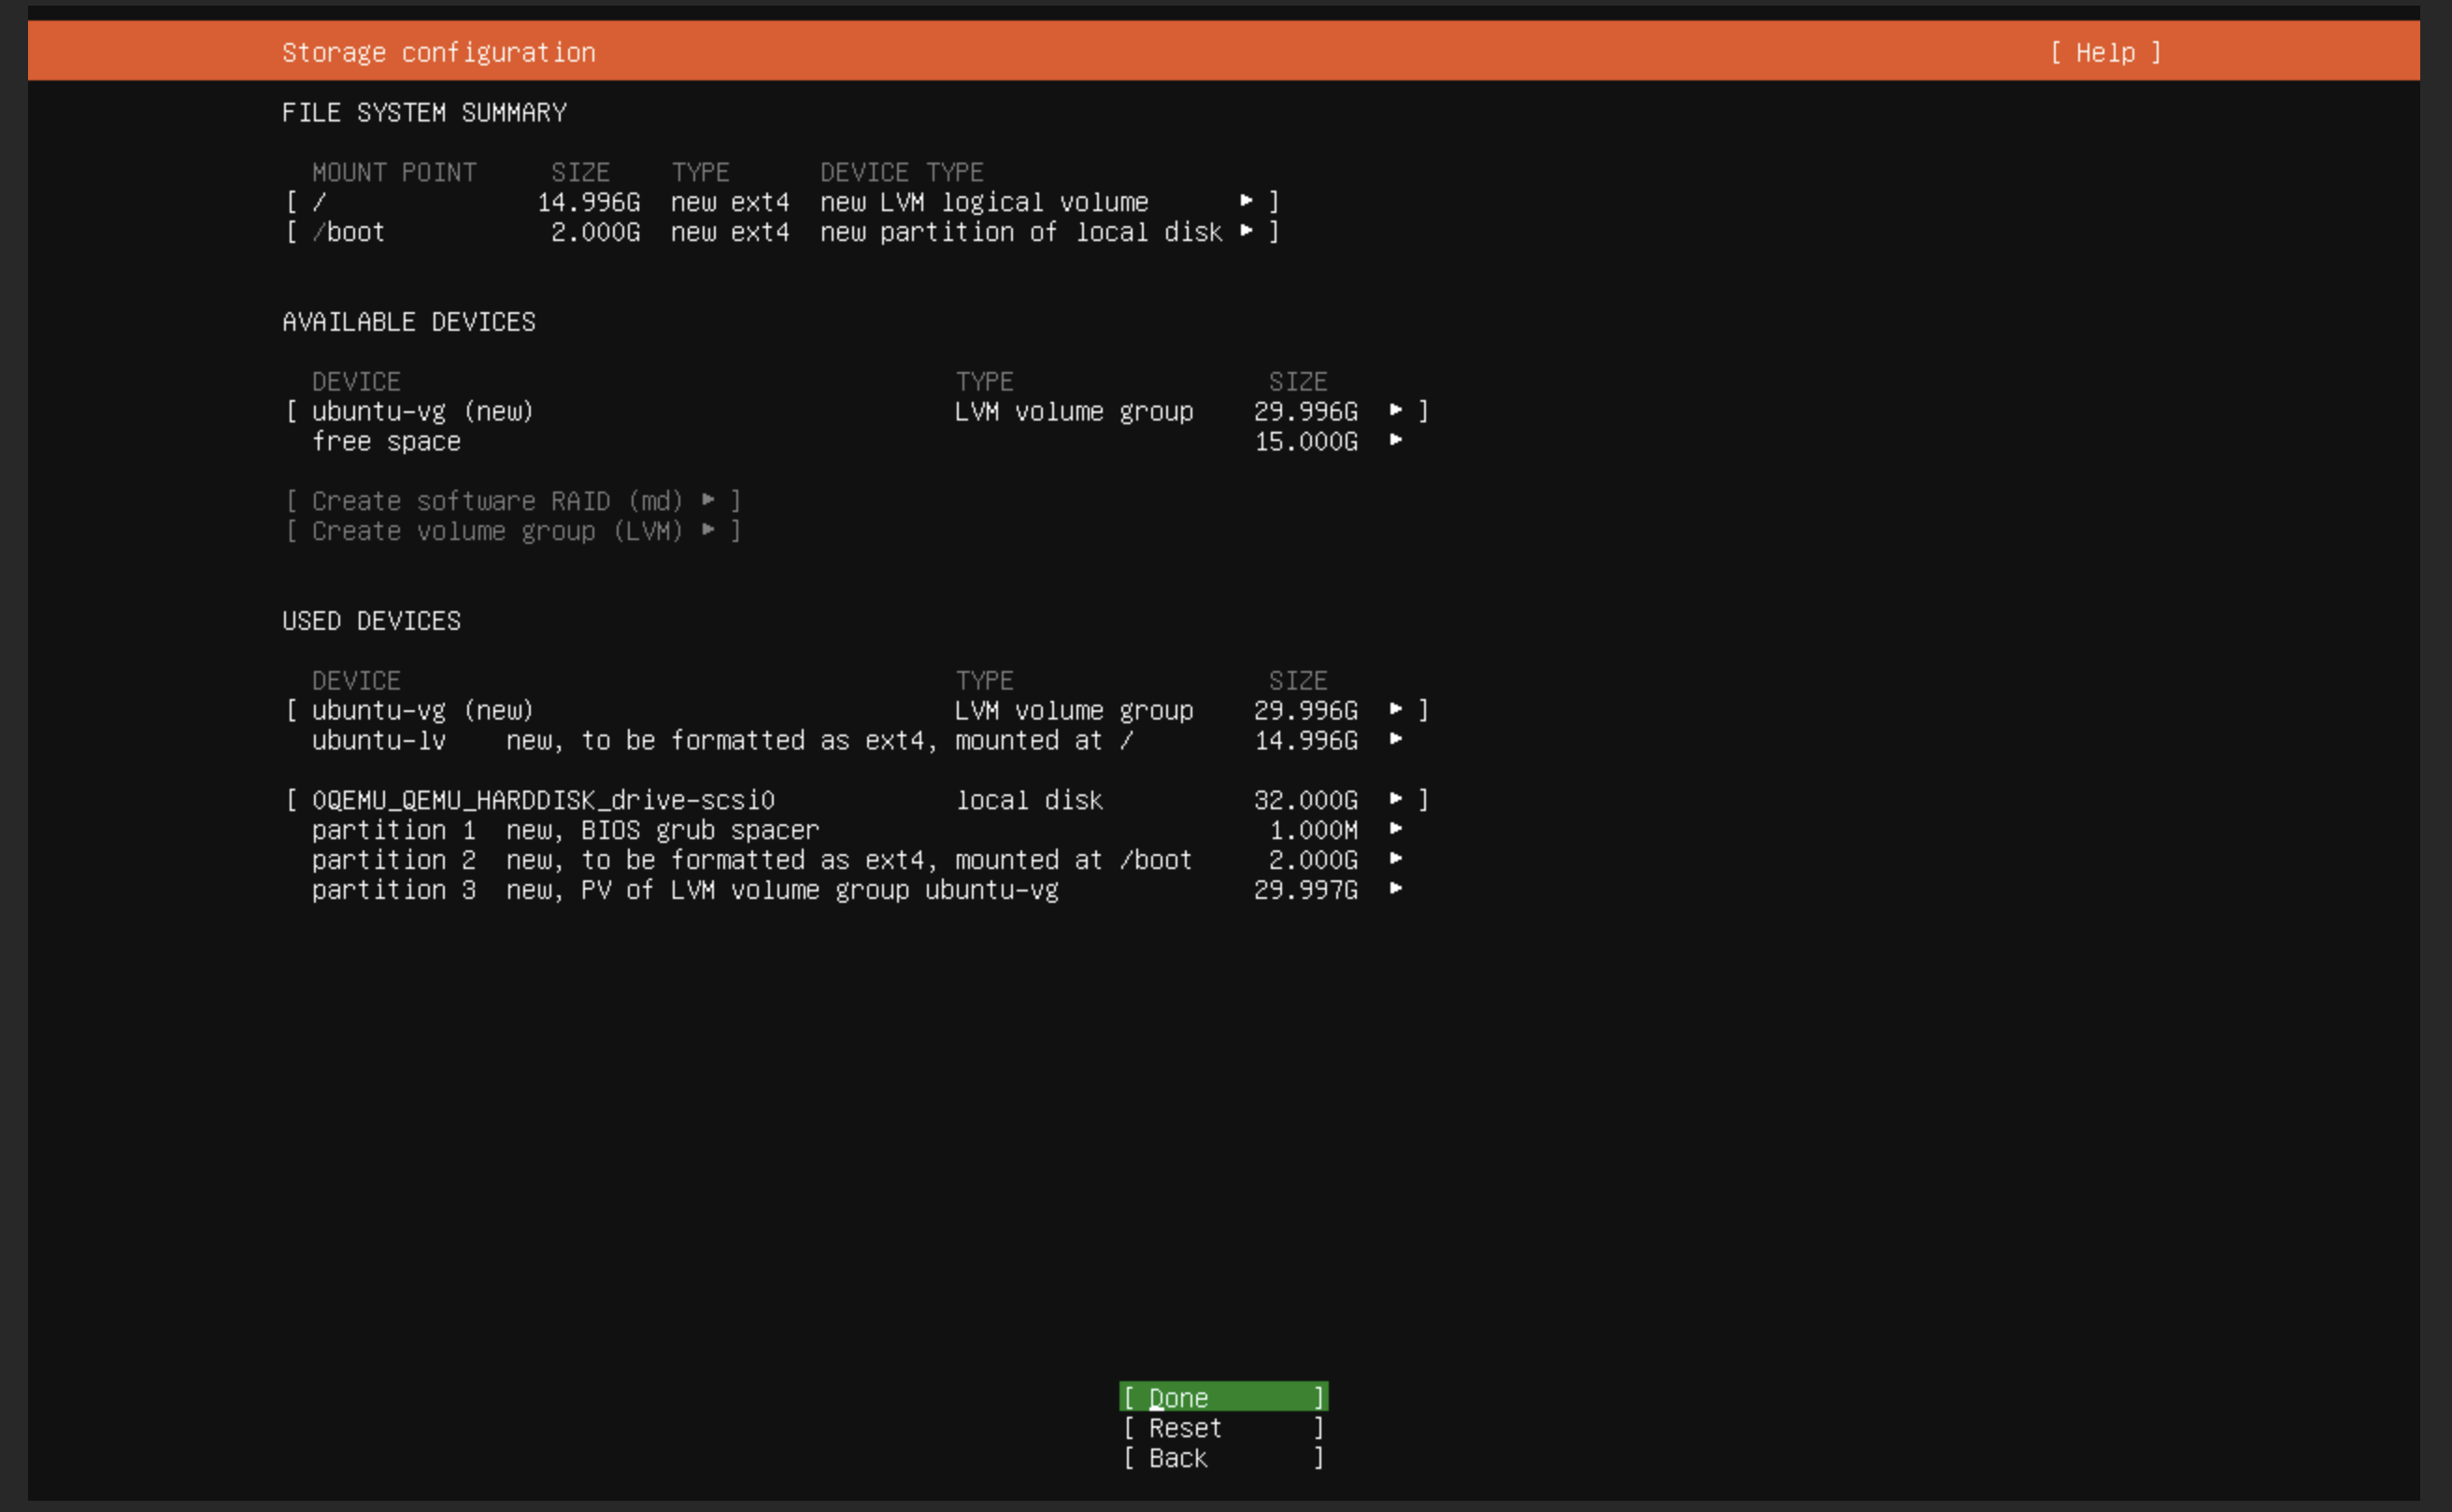Expand the arrow for the / mount row

(1246, 201)
